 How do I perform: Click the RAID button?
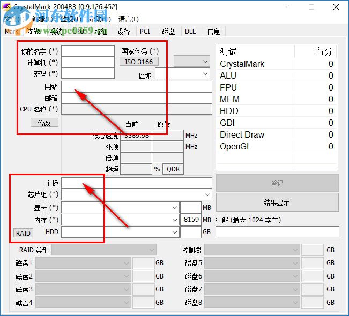coord(23,233)
